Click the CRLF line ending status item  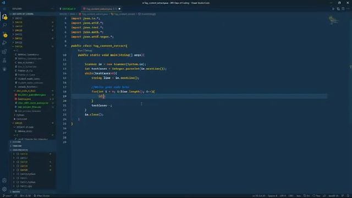[291, 196]
